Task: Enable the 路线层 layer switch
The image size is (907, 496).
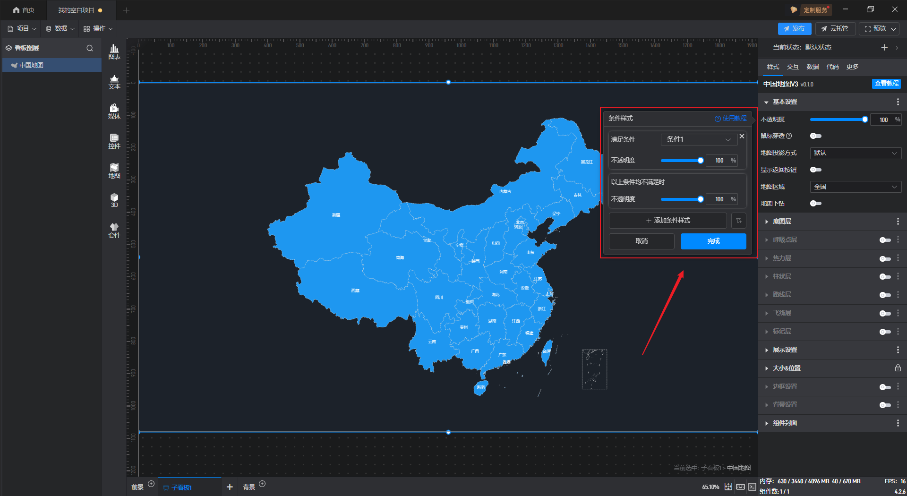Action: (x=885, y=295)
